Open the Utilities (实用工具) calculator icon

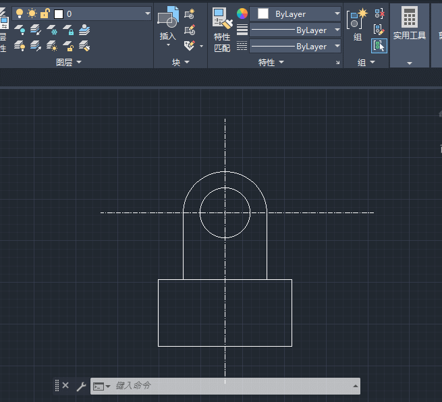[x=409, y=18]
